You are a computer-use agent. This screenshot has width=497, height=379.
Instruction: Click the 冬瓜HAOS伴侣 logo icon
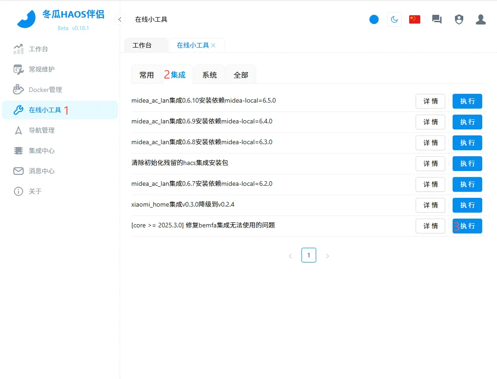click(27, 18)
